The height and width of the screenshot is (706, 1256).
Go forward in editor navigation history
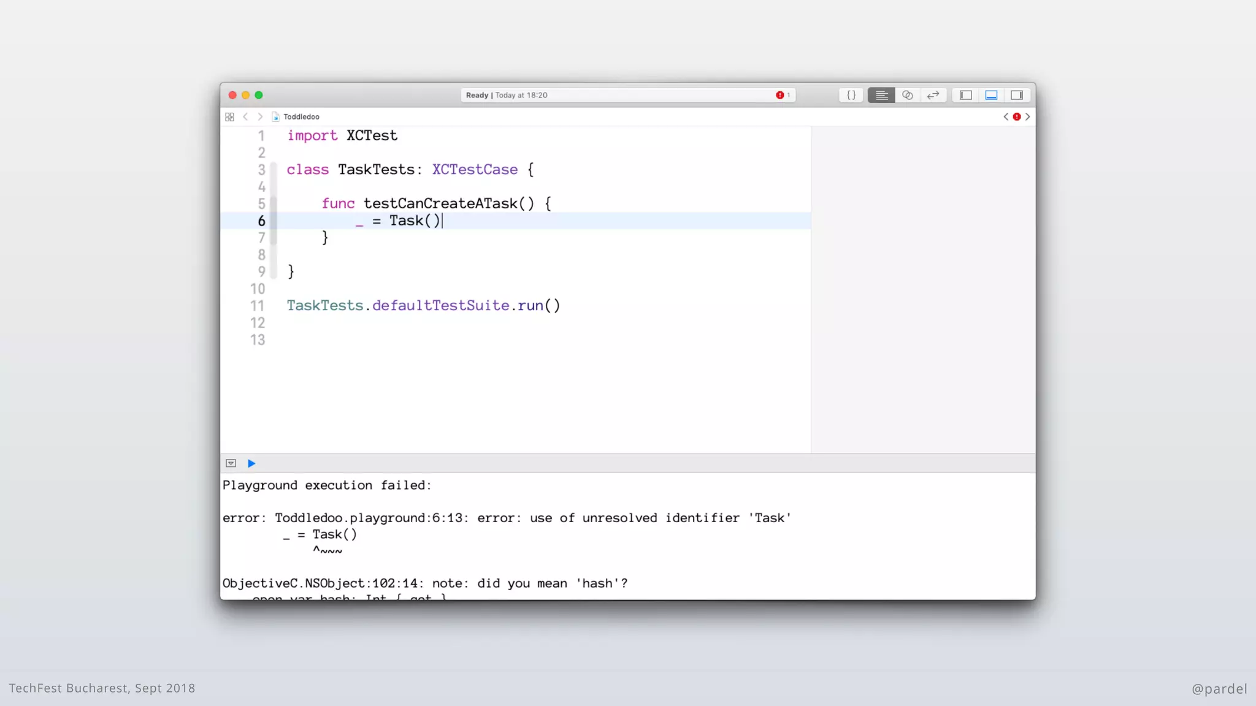260,116
